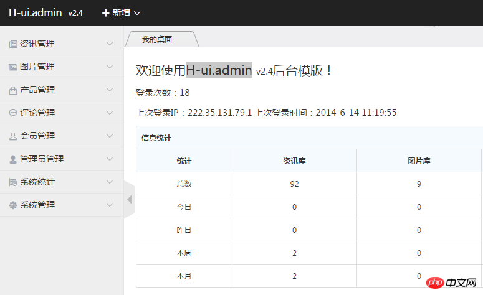
Task: Expand the 图片管理 chevron
Action: (110, 67)
